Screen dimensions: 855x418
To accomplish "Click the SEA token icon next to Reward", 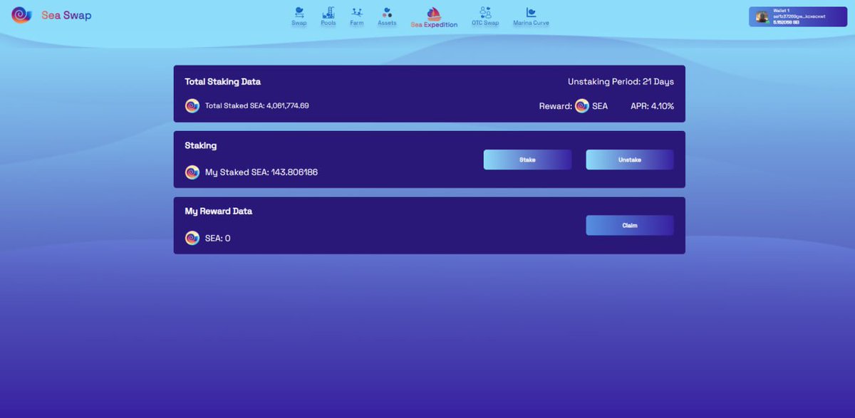I will [582, 105].
